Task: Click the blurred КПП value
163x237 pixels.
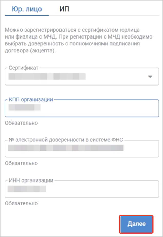Action: coord(24,107)
